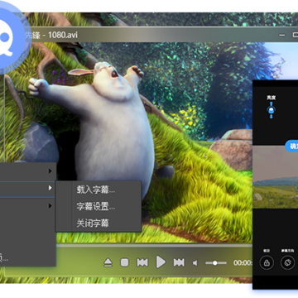The image size is (298, 298).
Task: Tap the screen rotation button in phone panel
Action: point(287,262)
